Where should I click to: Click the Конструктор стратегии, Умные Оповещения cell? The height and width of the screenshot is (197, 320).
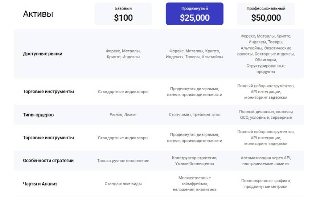pyautogui.click(x=194, y=161)
